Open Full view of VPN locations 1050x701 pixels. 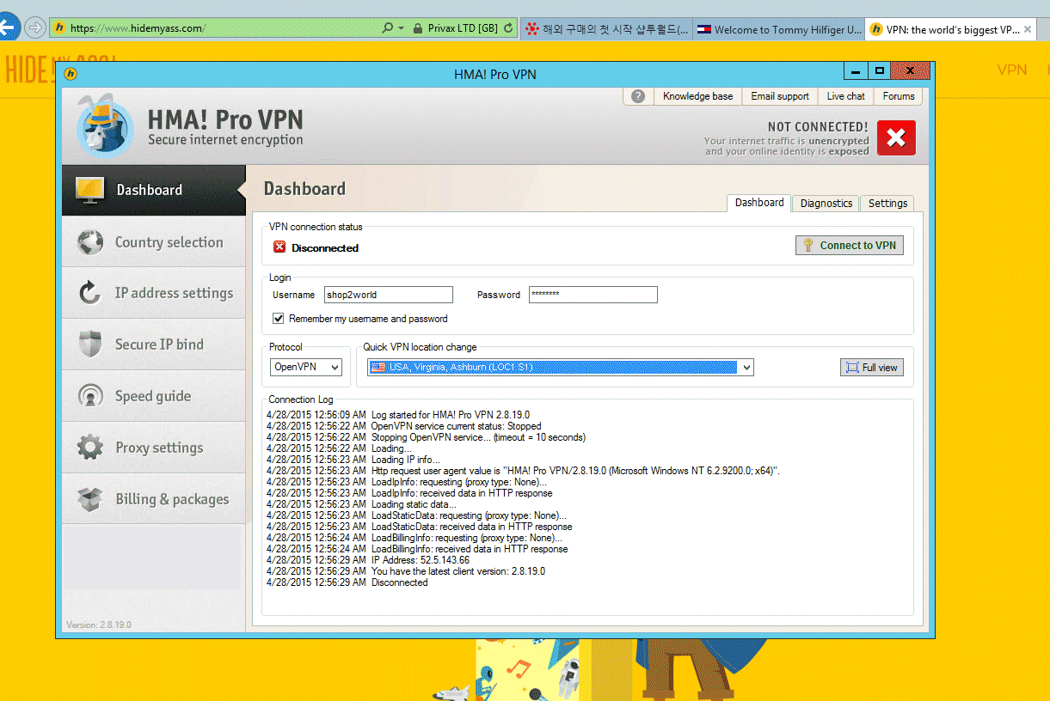coord(871,368)
